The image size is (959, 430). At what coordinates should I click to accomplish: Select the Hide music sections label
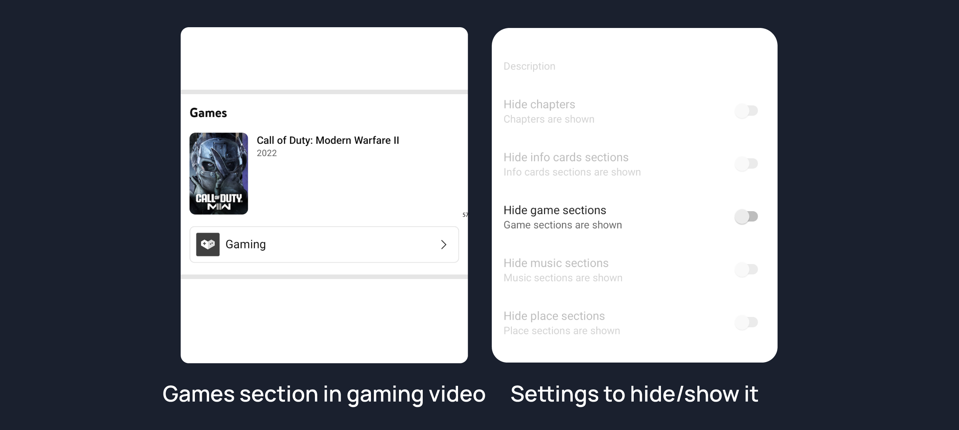[x=556, y=263]
